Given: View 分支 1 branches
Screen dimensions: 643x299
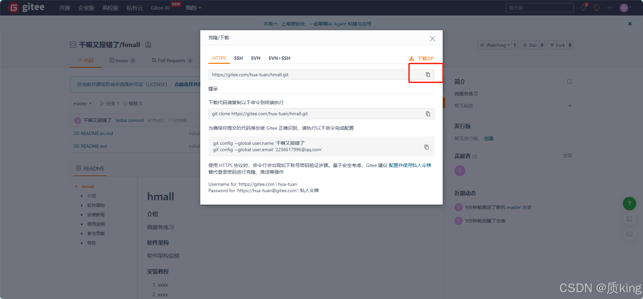Looking at the screenshot, I should tap(110, 103).
